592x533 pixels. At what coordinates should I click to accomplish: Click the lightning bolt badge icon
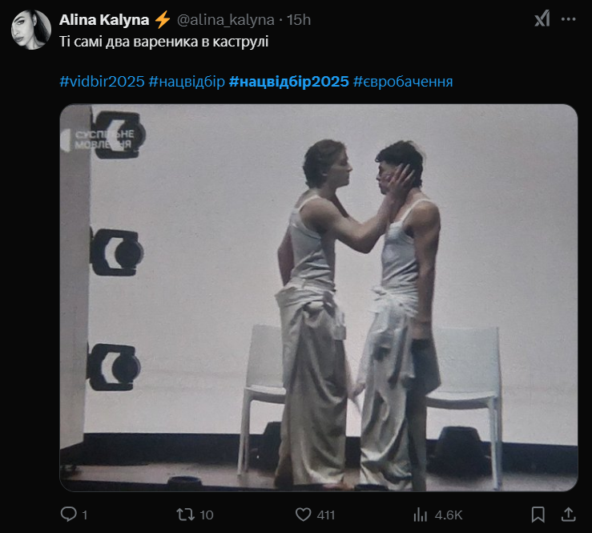pos(163,20)
